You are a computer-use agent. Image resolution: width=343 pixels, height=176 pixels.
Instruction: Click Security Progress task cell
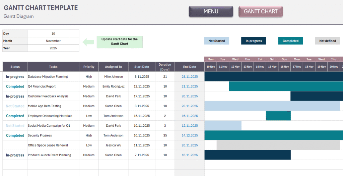(53, 135)
